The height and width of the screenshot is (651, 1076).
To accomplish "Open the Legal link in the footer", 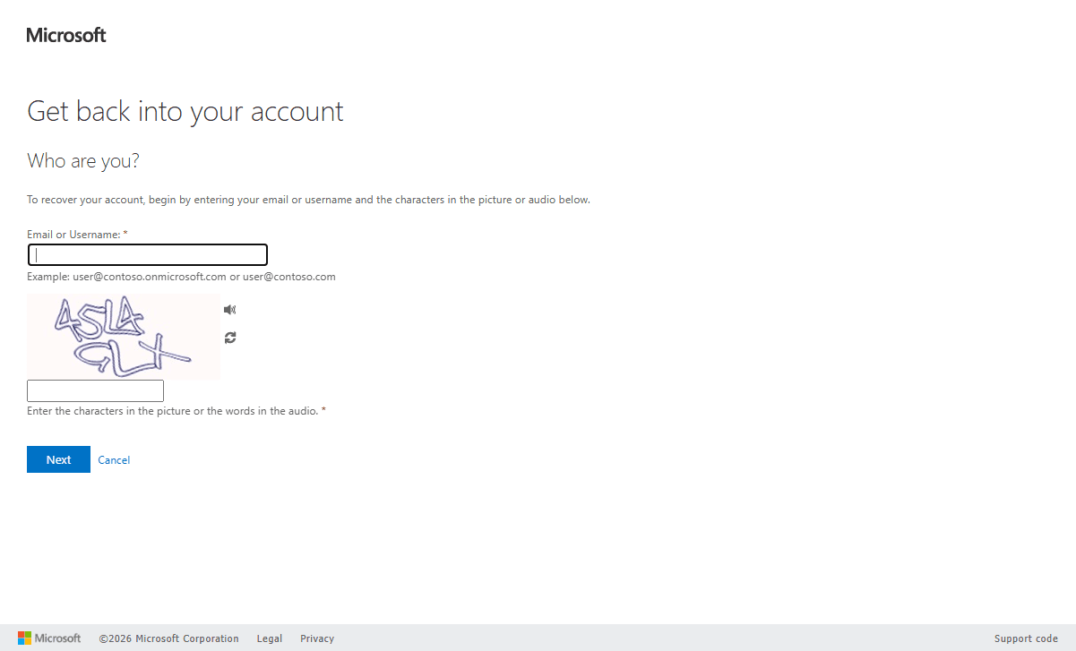I will pyautogui.click(x=270, y=638).
